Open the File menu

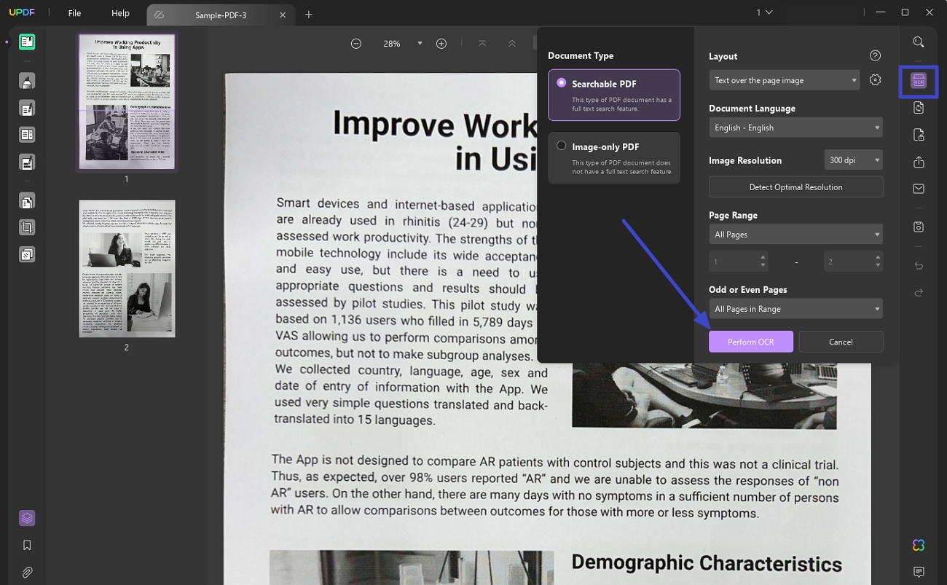pyautogui.click(x=74, y=13)
